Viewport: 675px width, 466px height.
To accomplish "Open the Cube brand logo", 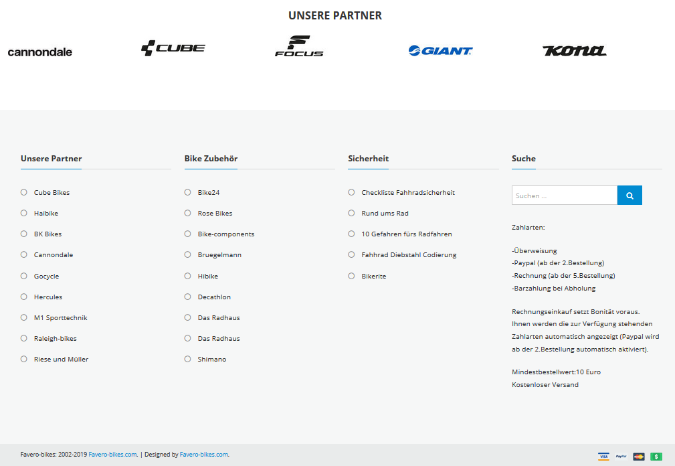I will pyautogui.click(x=173, y=48).
